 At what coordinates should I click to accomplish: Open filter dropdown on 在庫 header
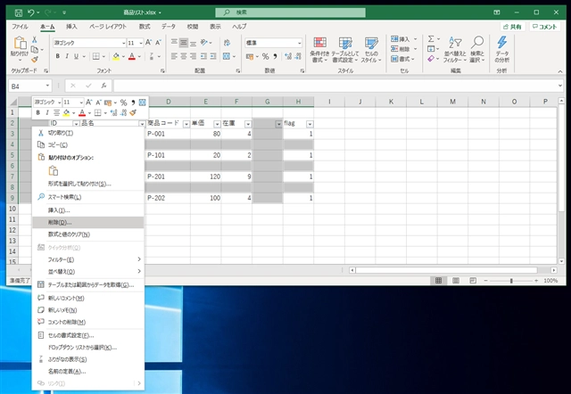point(248,124)
